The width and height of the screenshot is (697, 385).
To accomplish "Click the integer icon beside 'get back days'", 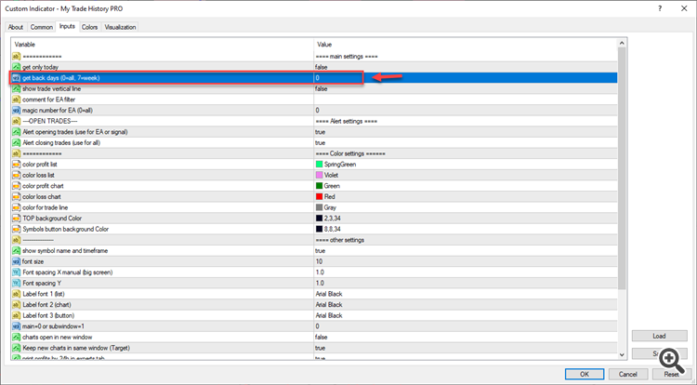I will click(17, 78).
